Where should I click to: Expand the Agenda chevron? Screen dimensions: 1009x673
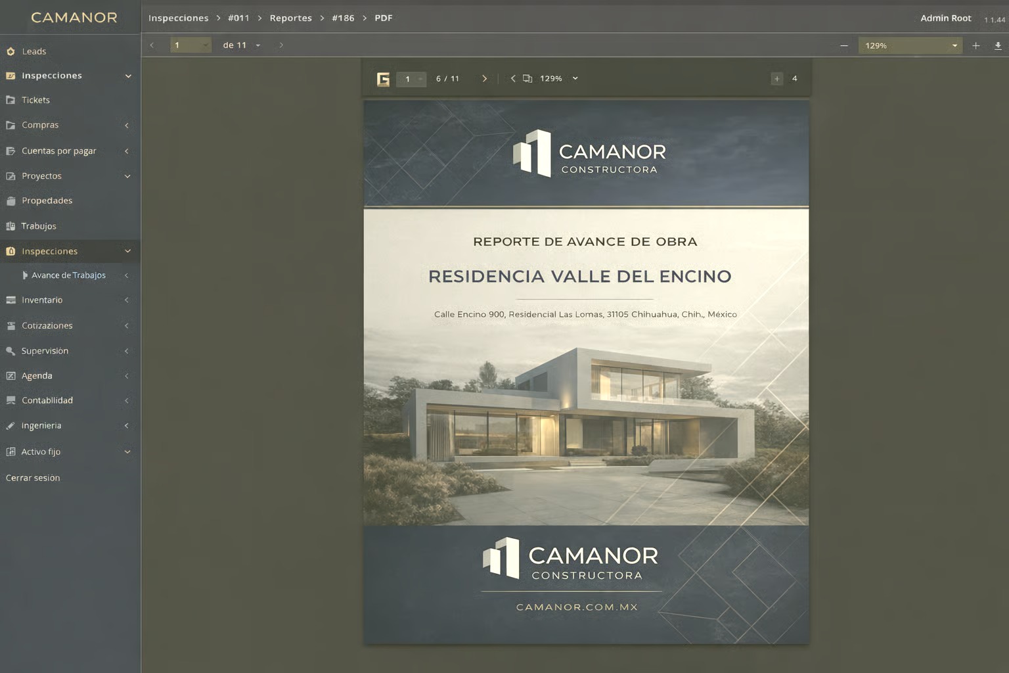[x=127, y=376]
